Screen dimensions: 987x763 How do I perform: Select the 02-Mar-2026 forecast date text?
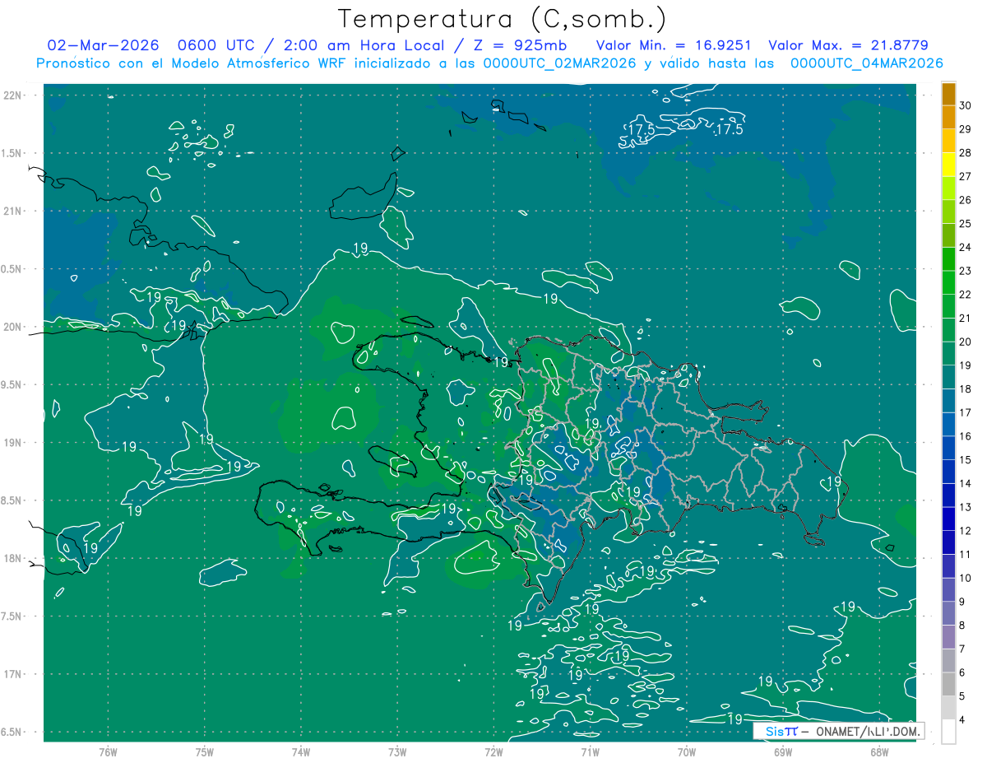coord(103,45)
